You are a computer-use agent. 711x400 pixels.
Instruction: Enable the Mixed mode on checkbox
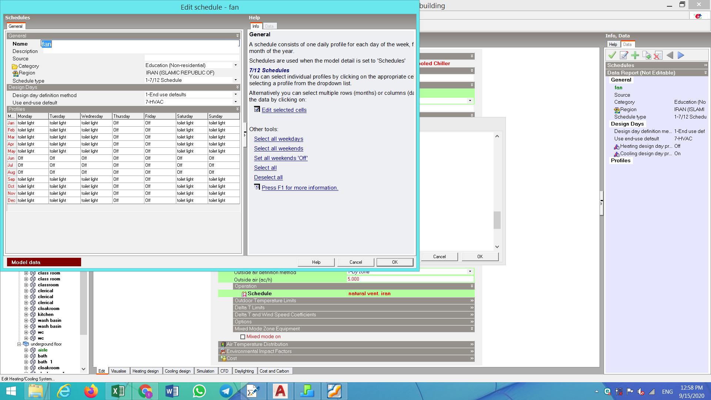243,337
